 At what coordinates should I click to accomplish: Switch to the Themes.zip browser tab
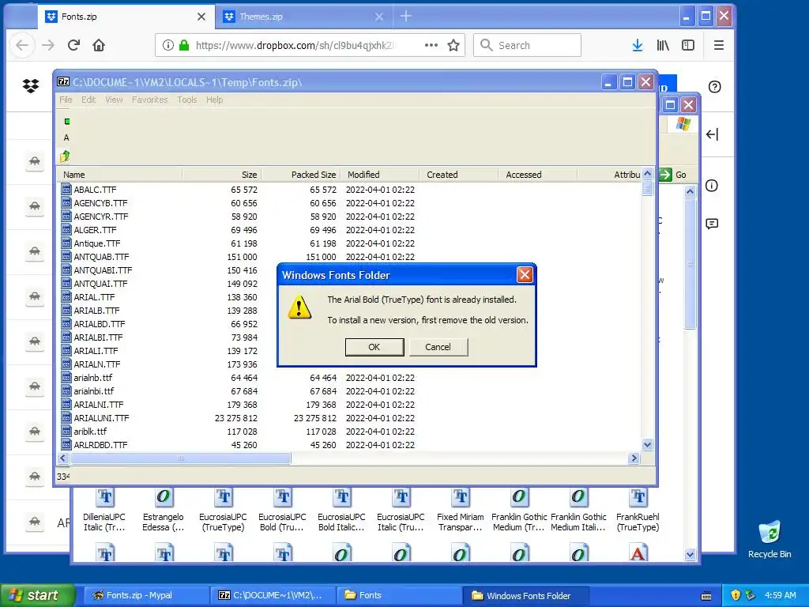click(304, 17)
